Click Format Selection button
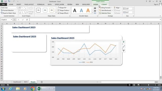Image resolution: width=162 pixels, height=91 pixels. click(x=7, y=10)
